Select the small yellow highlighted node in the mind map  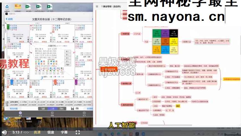(178, 106)
